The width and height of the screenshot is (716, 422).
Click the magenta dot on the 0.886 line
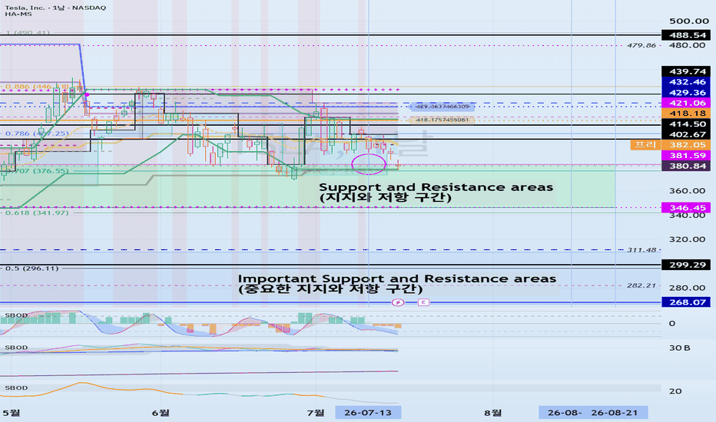[87, 94]
